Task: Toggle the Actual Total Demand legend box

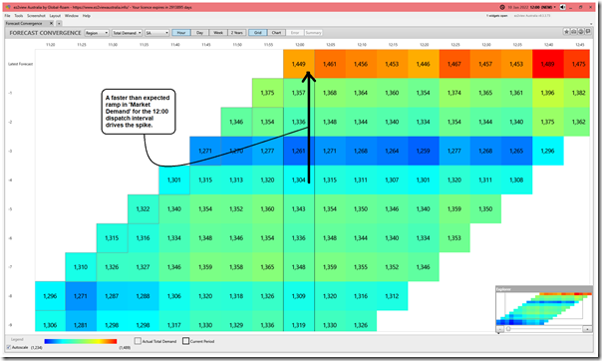Action: point(138,341)
